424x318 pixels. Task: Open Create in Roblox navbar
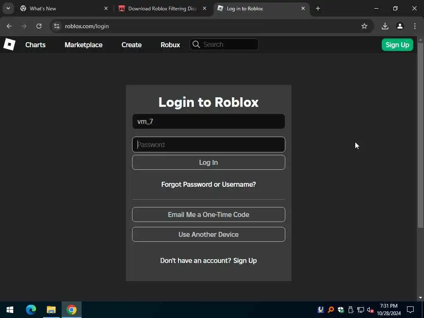point(131,45)
